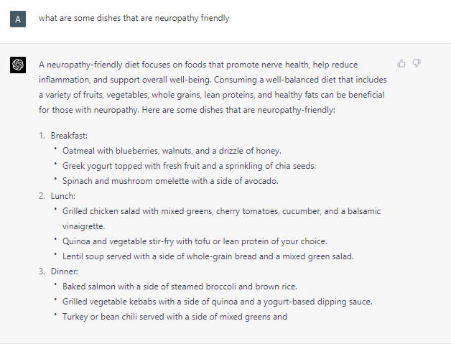Click the oatmeal with blueberries bullet item
Image resolution: width=451 pixels, height=344 pixels.
click(172, 151)
